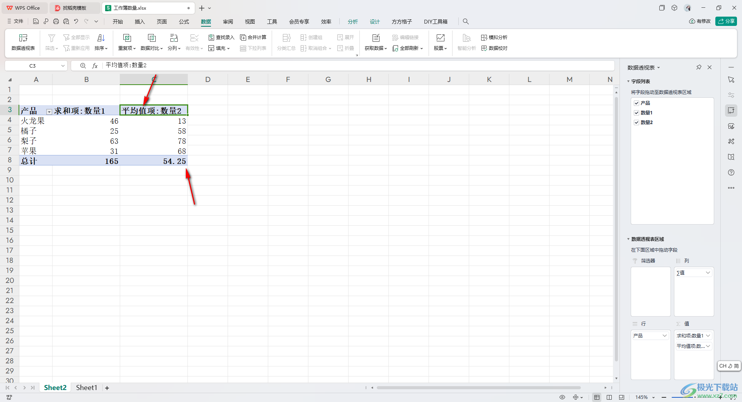Add a new worksheet with plus
Viewport: 742px width, 402px height.
[107, 388]
